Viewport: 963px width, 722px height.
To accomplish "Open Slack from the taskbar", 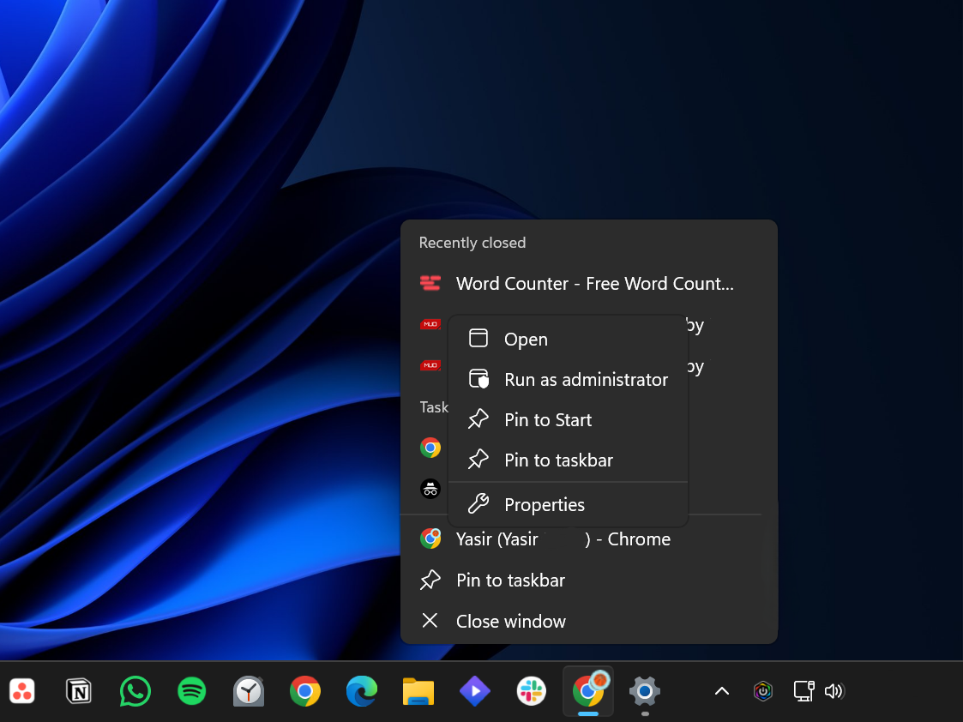I will [532, 690].
